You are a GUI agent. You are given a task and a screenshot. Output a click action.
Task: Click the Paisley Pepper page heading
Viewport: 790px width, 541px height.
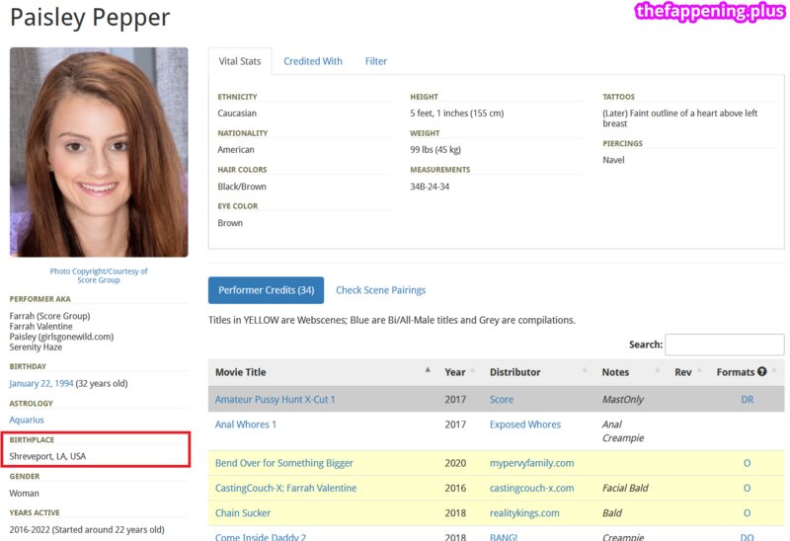click(90, 18)
